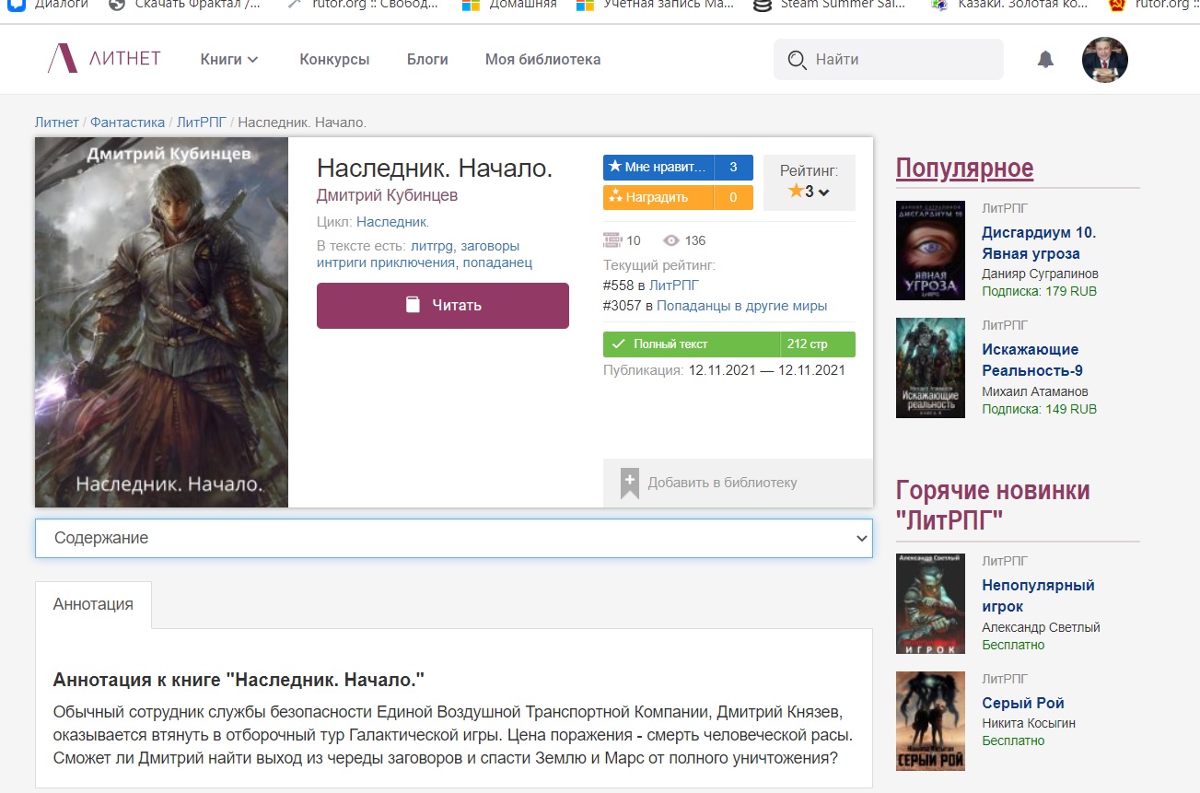Open the Наследник. cycle link
This screenshot has height=793, width=1200.
click(393, 222)
